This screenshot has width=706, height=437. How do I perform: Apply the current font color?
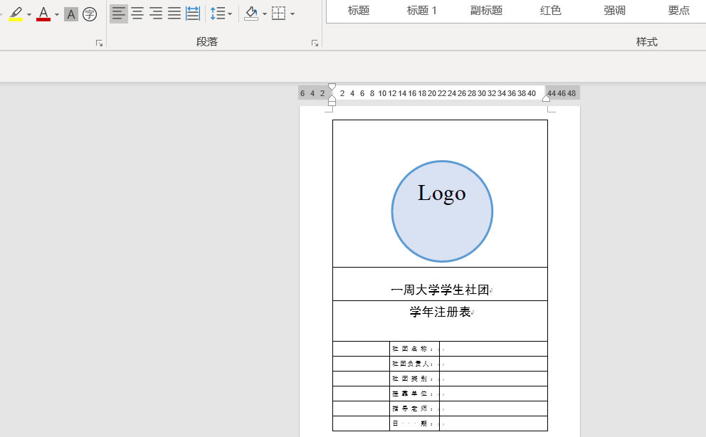tap(43, 12)
